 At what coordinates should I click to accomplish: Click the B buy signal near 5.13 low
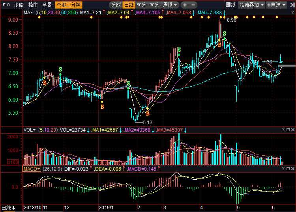point(148,113)
